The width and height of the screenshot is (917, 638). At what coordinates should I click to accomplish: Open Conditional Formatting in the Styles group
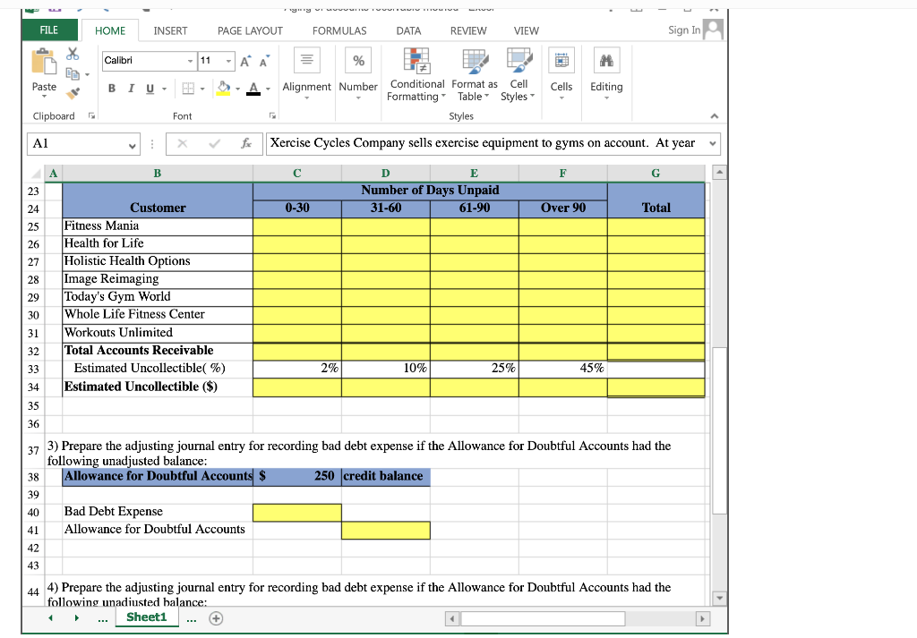pos(416,76)
